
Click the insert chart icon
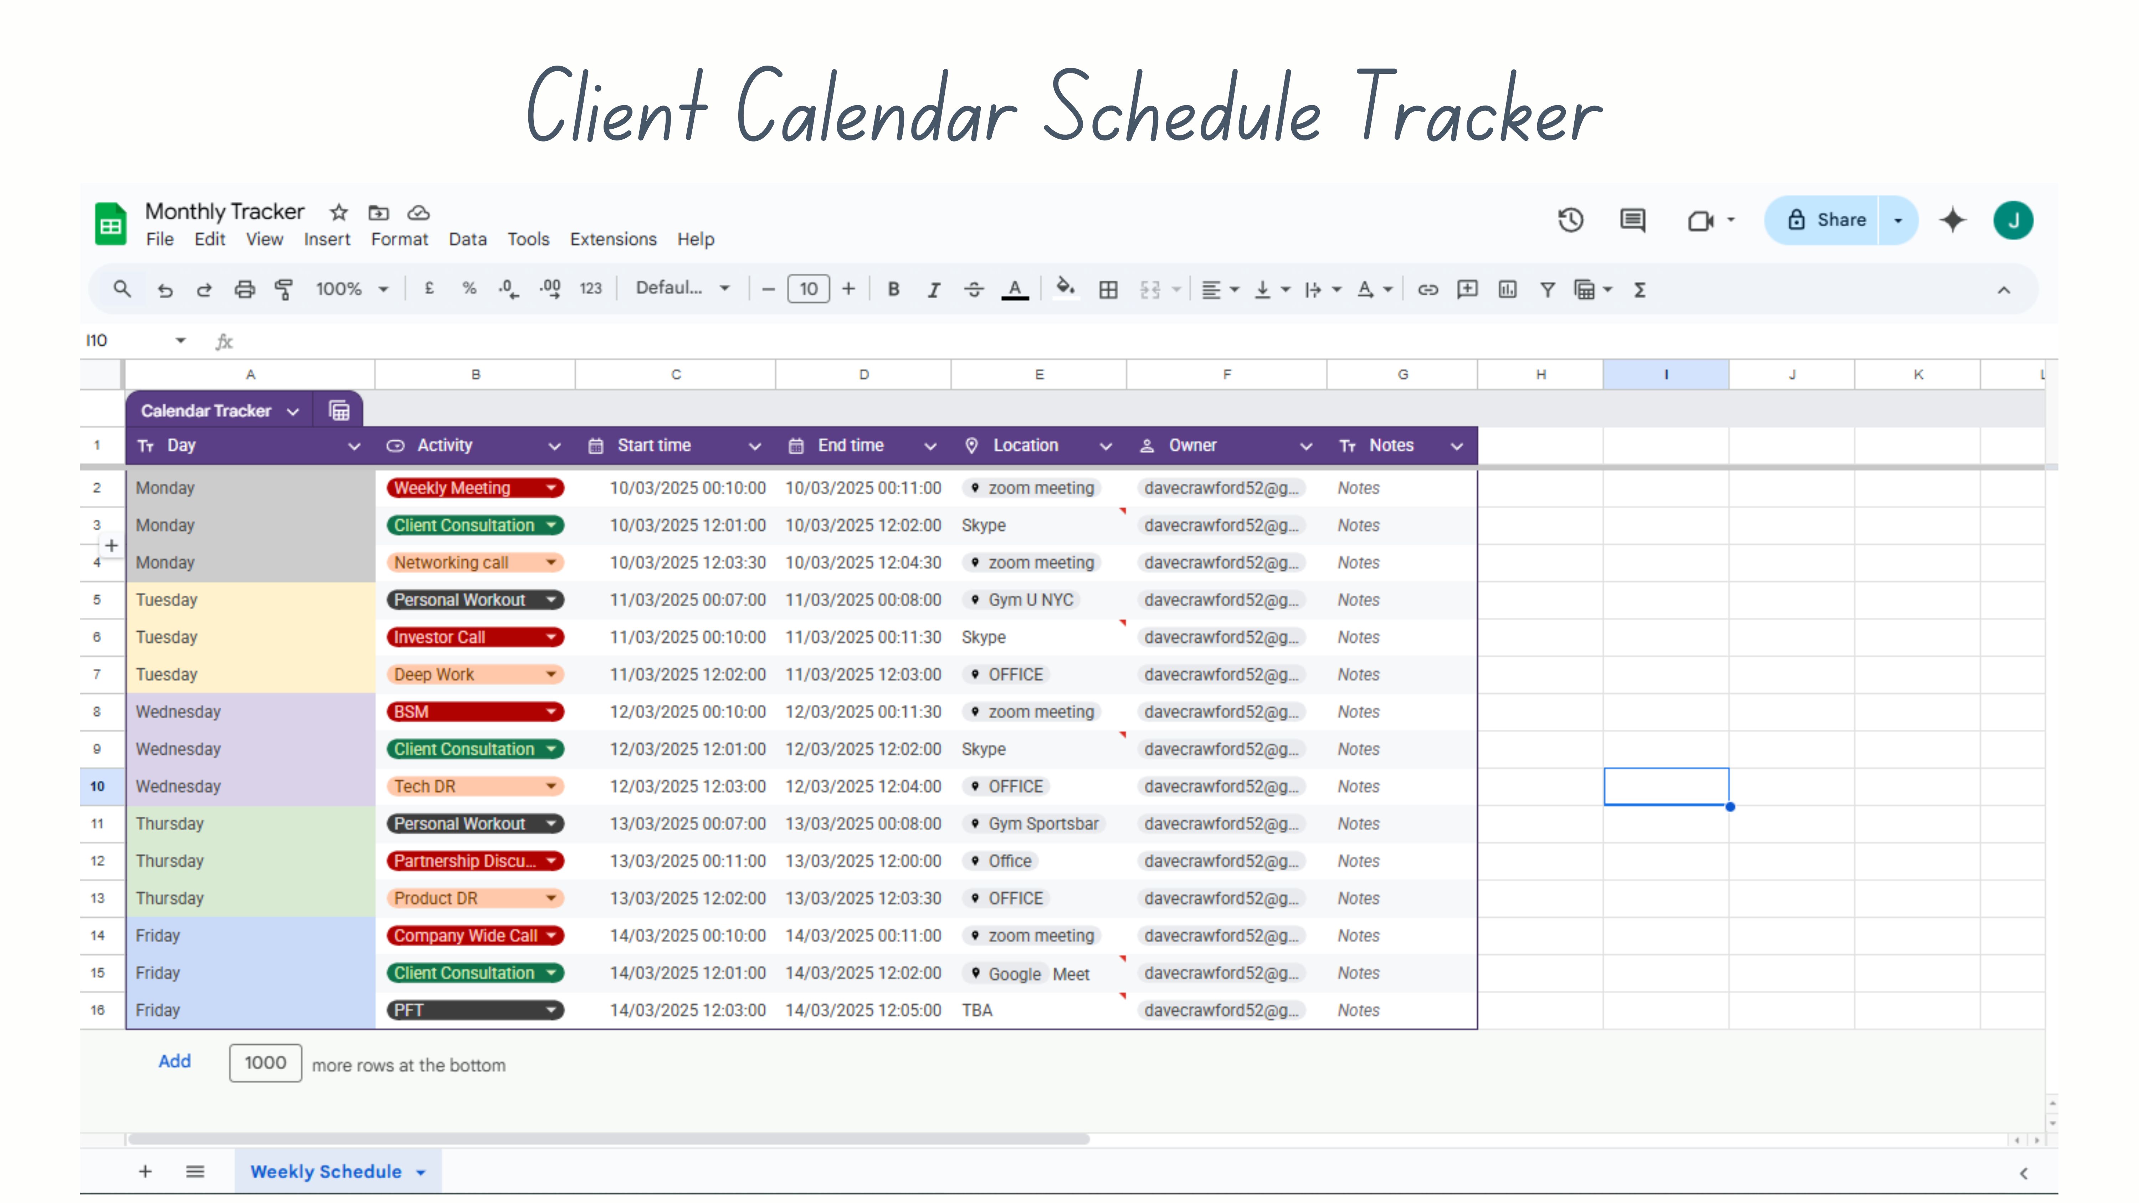(1507, 289)
